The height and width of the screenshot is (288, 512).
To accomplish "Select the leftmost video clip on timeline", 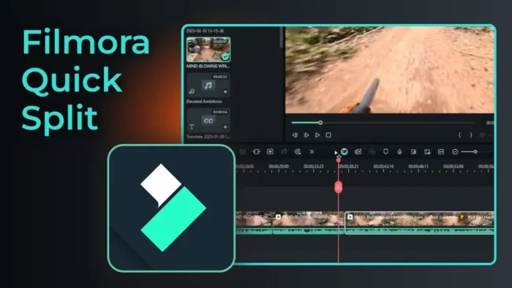I will point(254,223).
